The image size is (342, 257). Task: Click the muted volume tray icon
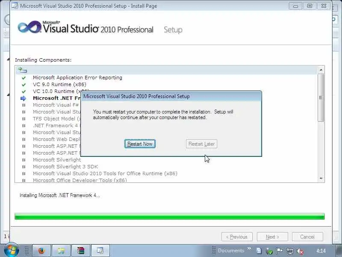300,251
